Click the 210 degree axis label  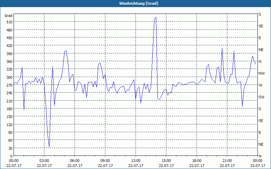[9, 101]
